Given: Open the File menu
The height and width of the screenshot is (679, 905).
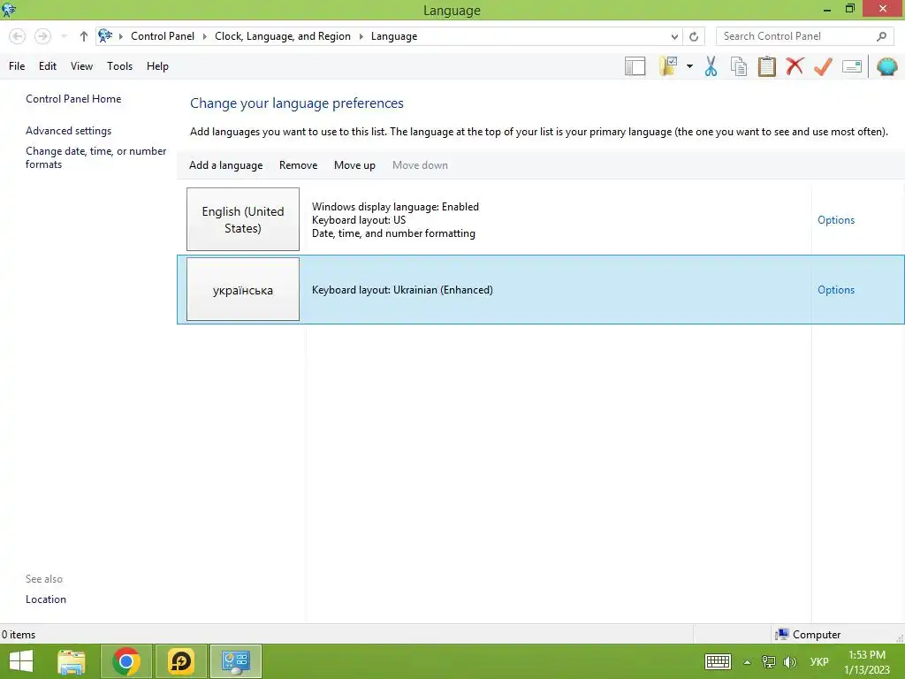Looking at the screenshot, I should 17,66.
